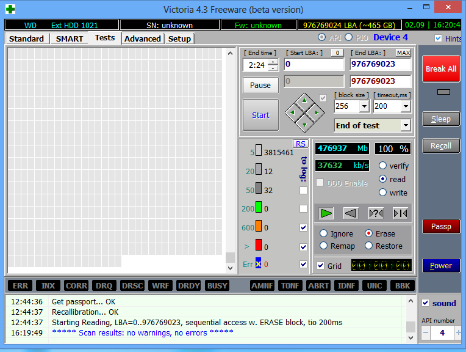
Task: Switch to the Setup tab
Action: coord(179,38)
